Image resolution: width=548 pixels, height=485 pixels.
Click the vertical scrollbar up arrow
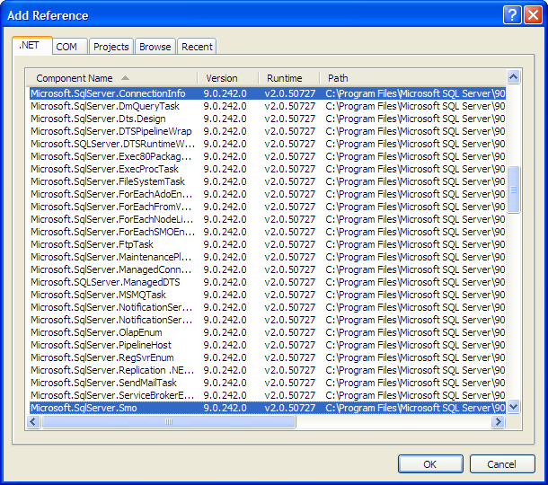513,77
